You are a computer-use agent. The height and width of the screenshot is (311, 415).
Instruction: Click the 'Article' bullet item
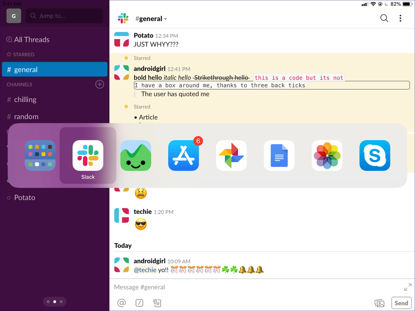pos(148,117)
